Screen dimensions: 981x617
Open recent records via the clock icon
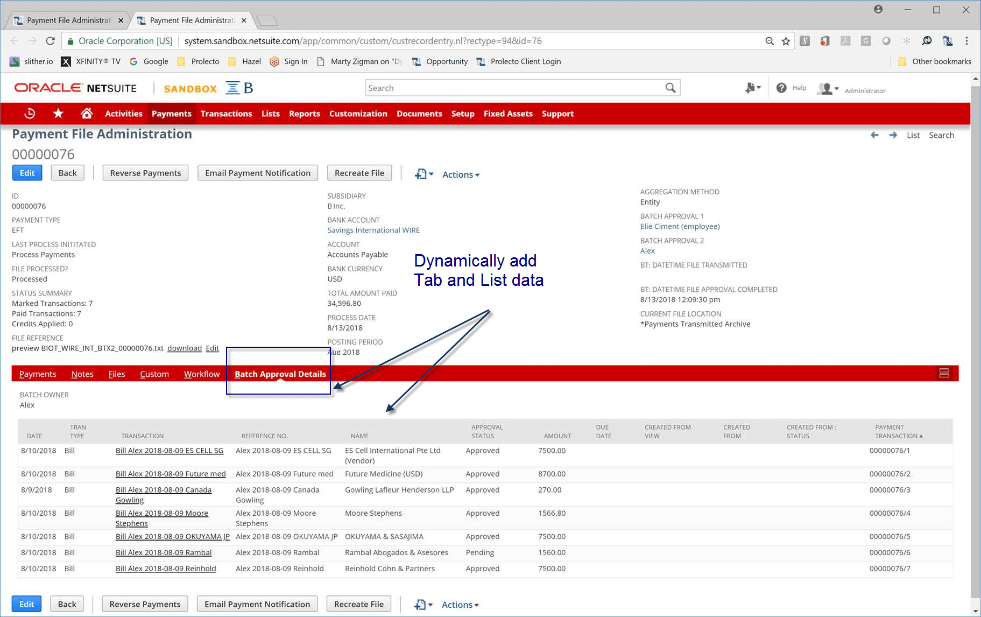30,113
